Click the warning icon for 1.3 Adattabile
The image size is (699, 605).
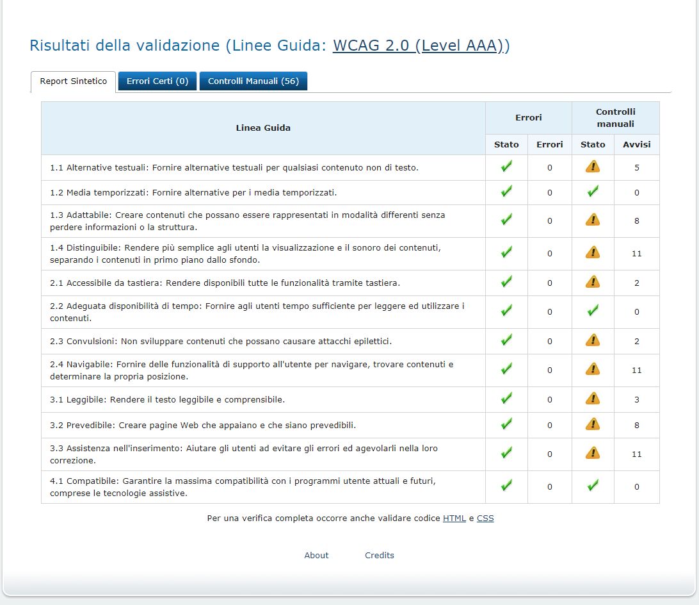point(593,220)
